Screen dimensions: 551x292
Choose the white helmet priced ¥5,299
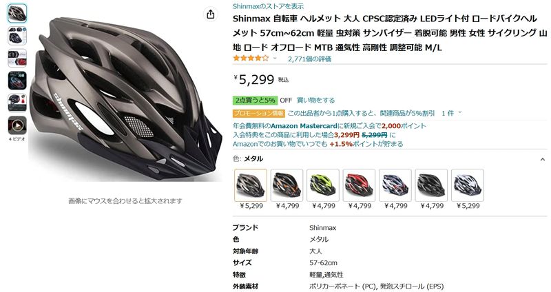coord(468,185)
